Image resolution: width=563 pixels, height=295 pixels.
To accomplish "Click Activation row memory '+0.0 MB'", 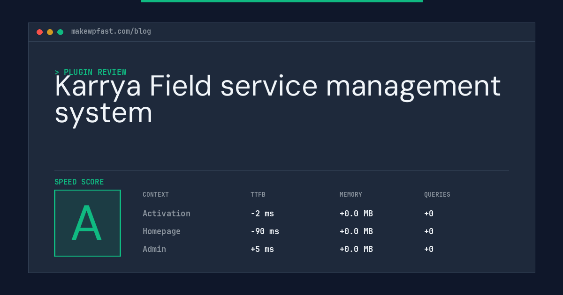I will pyautogui.click(x=356, y=214).
